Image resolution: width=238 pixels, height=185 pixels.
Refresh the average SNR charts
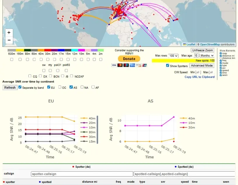click(x=10, y=88)
